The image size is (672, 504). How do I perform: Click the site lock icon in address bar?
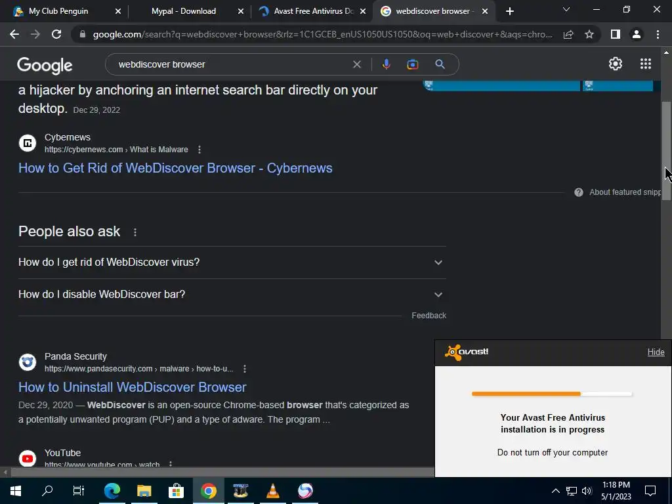pos(83,34)
